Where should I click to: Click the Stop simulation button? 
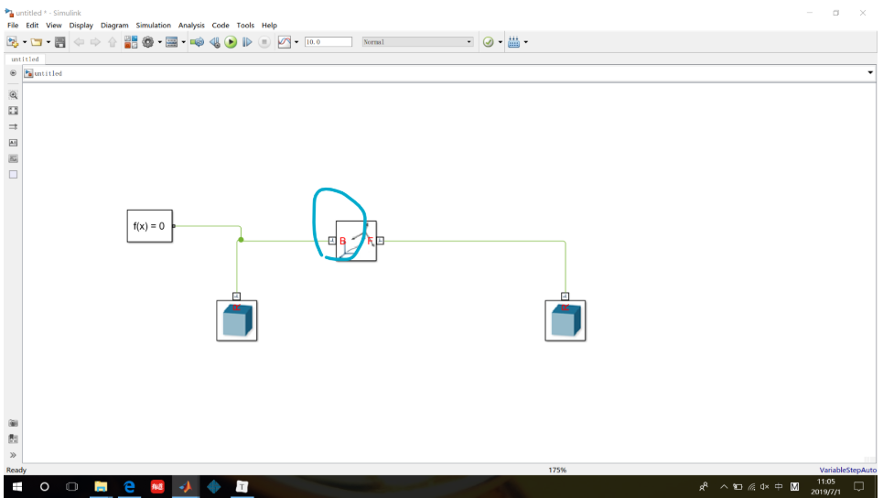(264, 41)
